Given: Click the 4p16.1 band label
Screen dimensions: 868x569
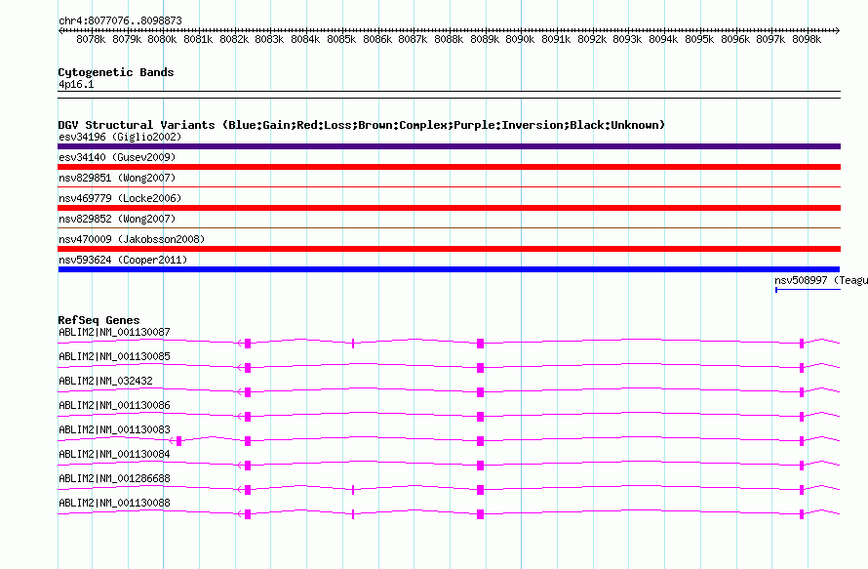Looking at the screenshot, I should [x=76, y=84].
